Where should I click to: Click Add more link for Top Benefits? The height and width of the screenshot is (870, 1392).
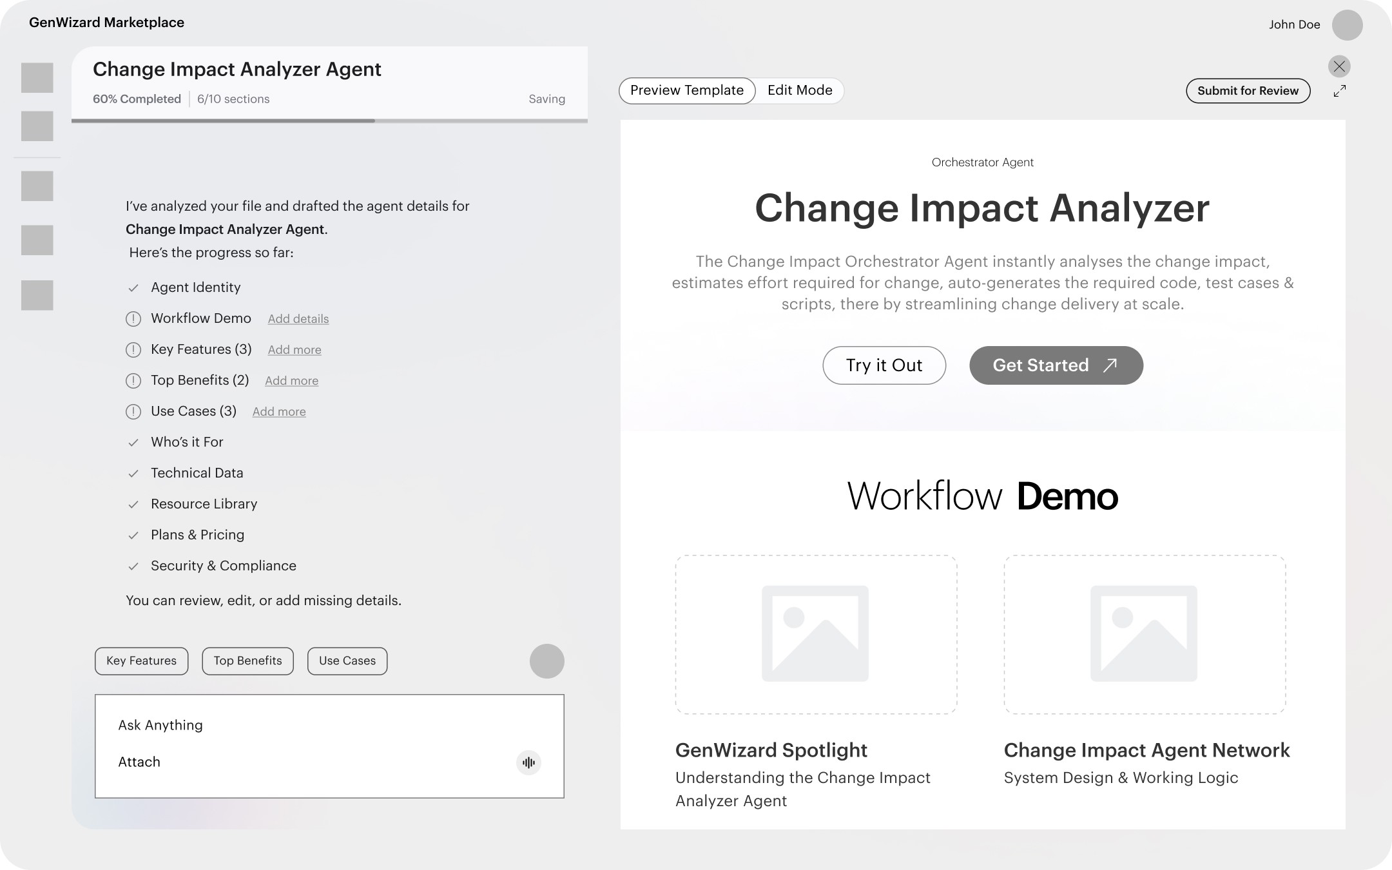coord(291,381)
